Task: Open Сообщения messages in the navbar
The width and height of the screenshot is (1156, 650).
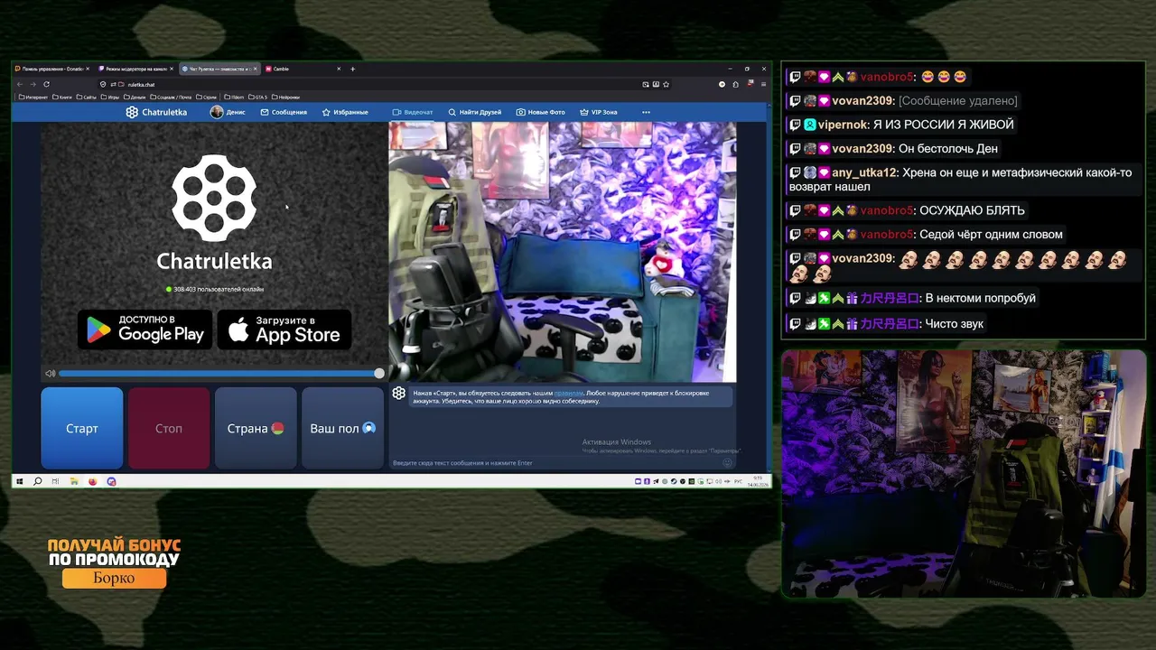Action: tap(284, 112)
